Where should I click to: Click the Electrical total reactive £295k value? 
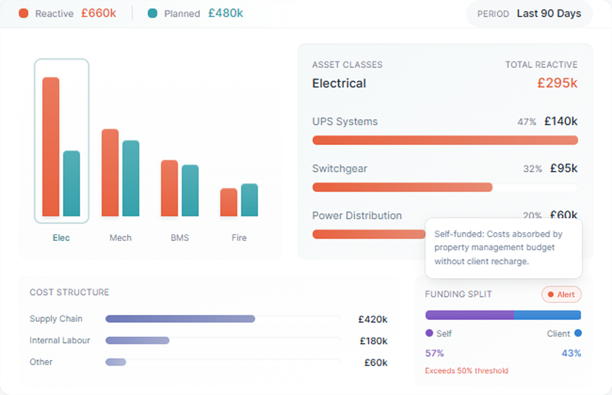557,83
